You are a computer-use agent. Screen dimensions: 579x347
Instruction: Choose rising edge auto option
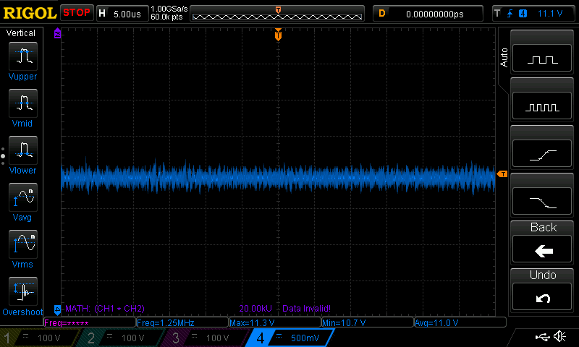point(542,154)
